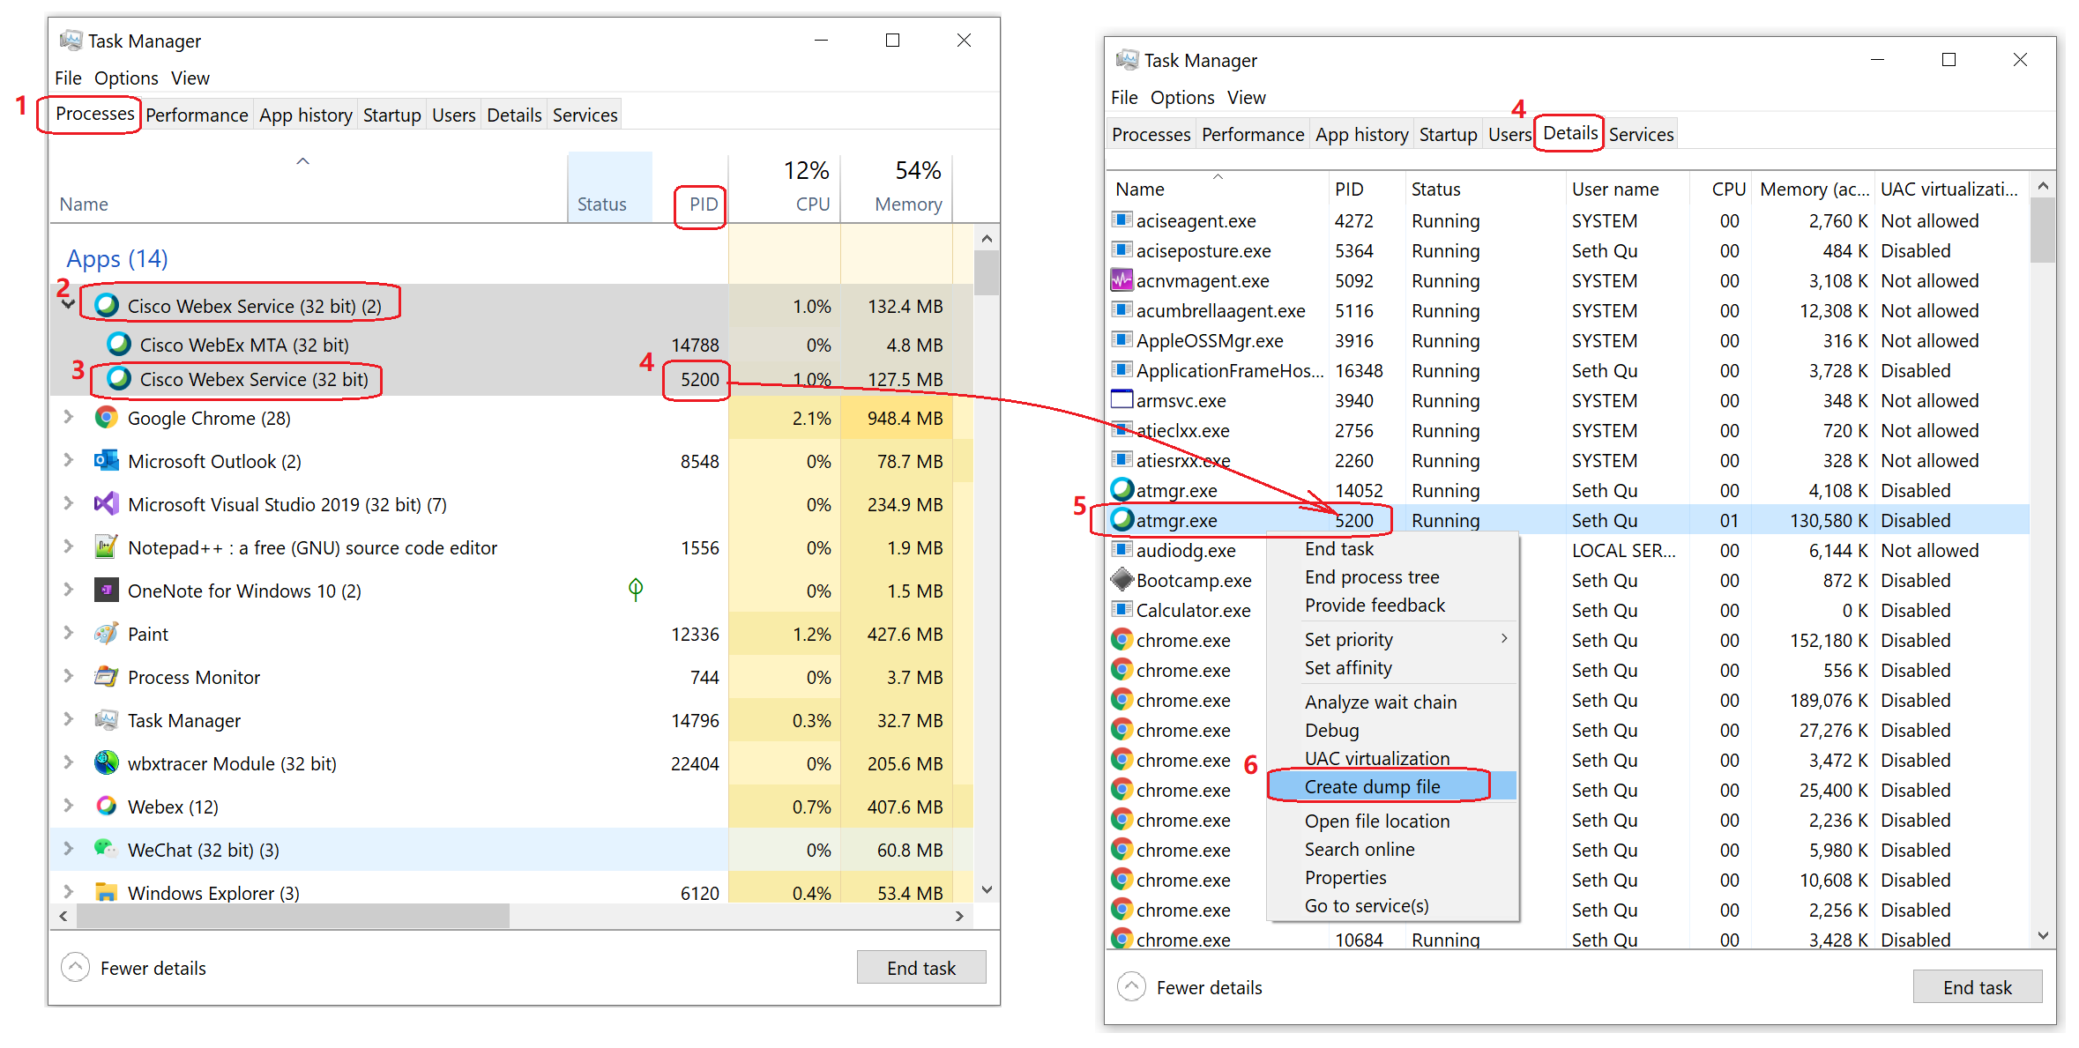Click the Paint app icon

click(107, 634)
